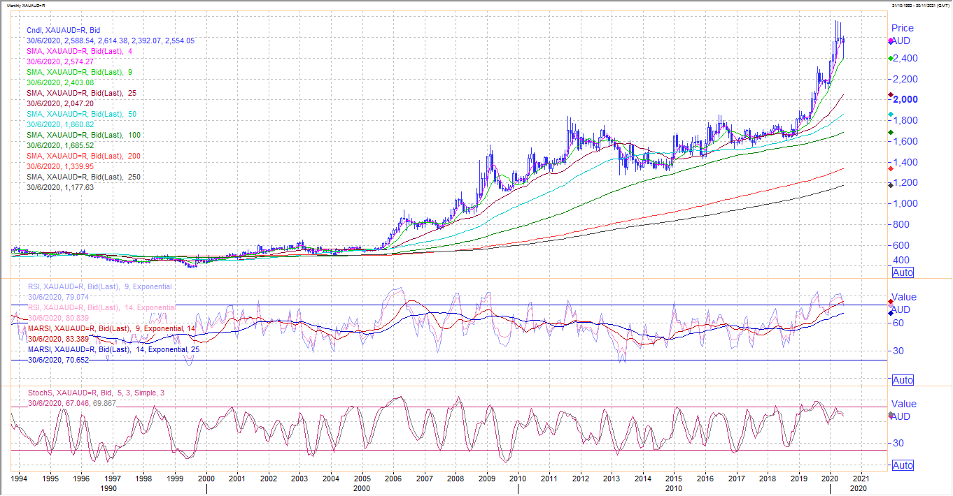The height and width of the screenshot is (496, 953).
Task: Click the 600 price axis label
Action: tap(901, 245)
